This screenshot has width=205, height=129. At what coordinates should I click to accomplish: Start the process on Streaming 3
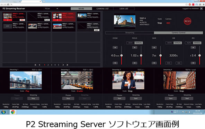pyautogui.click(x=119, y=98)
